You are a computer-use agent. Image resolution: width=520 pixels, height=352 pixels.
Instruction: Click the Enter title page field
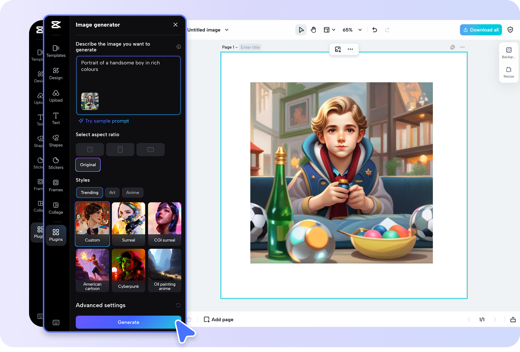pos(250,47)
